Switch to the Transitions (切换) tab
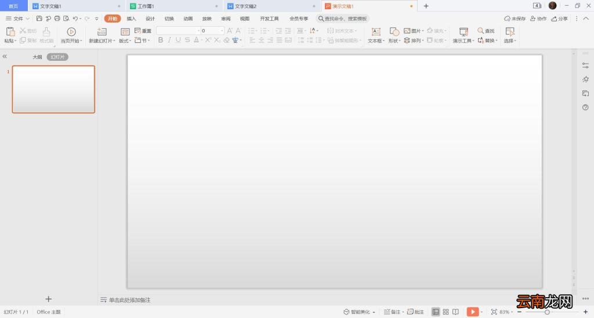This screenshot has width=594, height=318. click(169, 19)
